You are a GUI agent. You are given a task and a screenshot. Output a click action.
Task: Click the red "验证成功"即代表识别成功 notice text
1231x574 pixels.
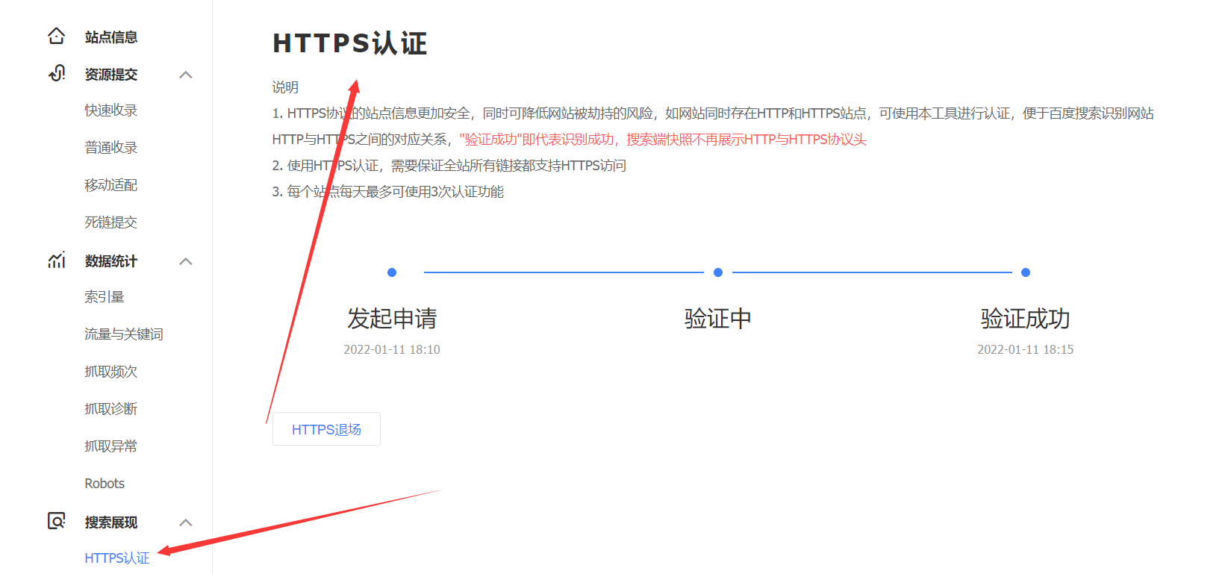tap(663, 140)
